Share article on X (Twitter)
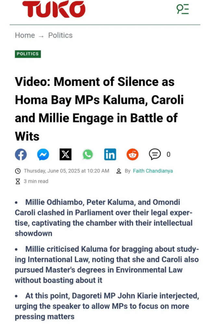Screen dimensions: 210x332 (66, 154)
